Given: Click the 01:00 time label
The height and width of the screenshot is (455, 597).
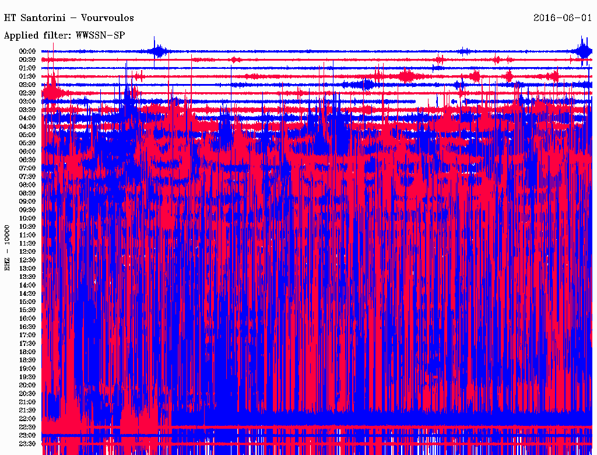Looking at the screenshot, I should click(27, 68).
